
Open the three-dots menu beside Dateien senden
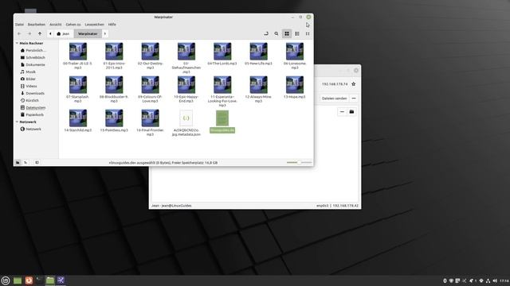[x=354, y=99]
